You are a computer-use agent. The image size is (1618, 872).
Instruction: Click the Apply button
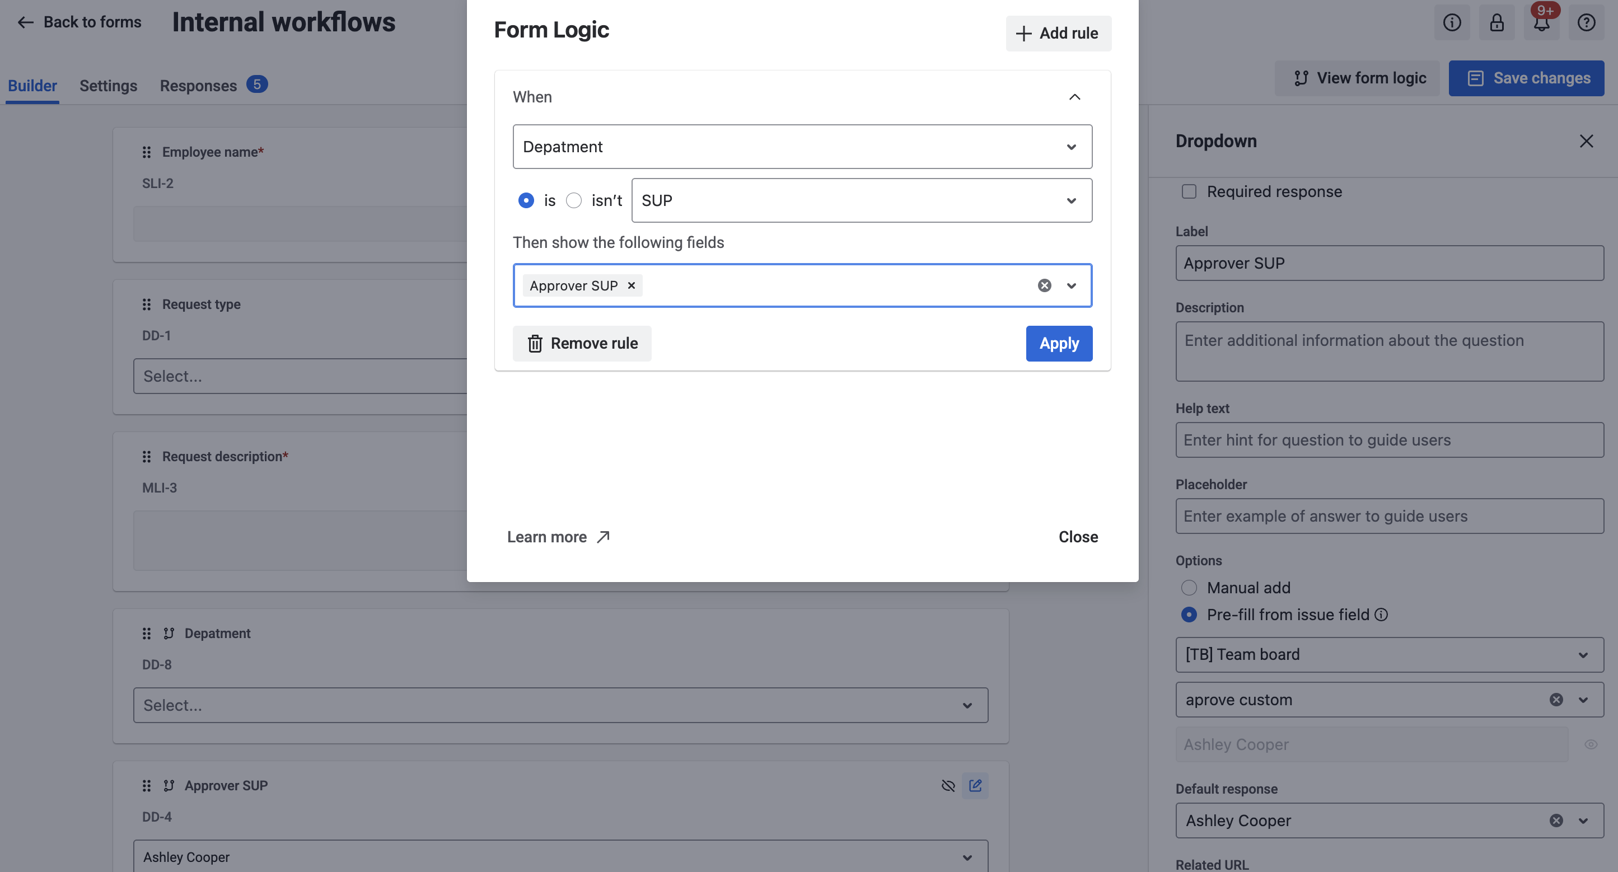(x=1059, y=344)
